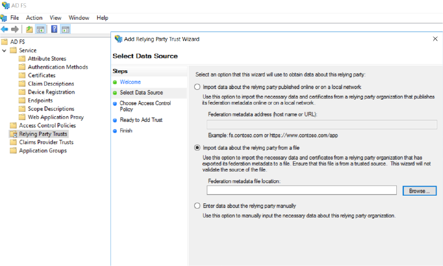Open the View menu
The image size is (443, 266).
click(x=55, y=18)
